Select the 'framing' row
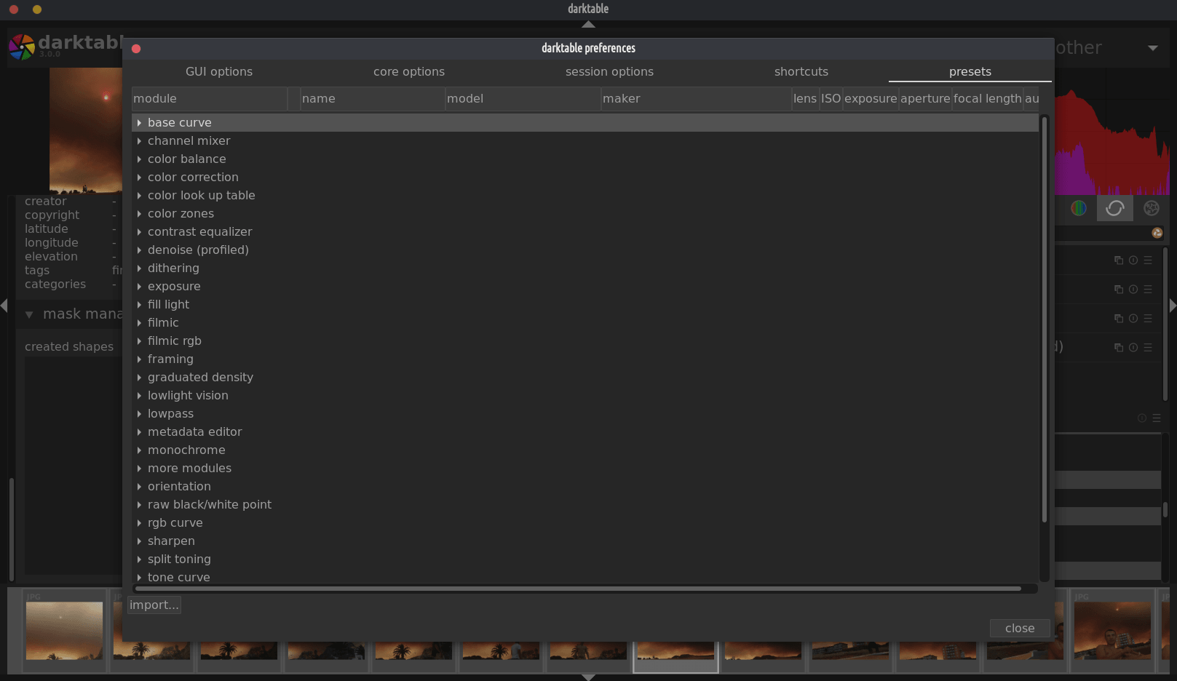The width and height of the screenshot is (1177, 681). pos(586,359)
